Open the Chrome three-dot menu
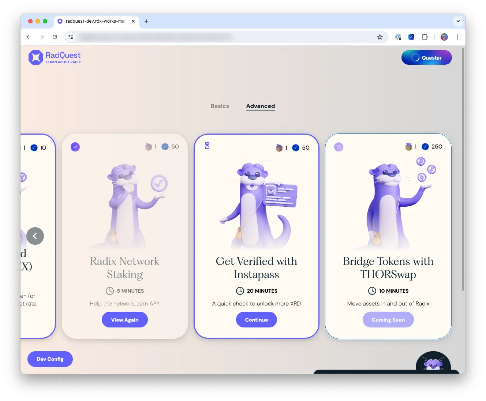The height and width of the screenshot is (401, 486). [457, 37]
